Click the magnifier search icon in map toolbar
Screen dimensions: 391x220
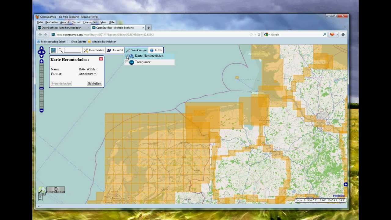click(x=60, y=50)
